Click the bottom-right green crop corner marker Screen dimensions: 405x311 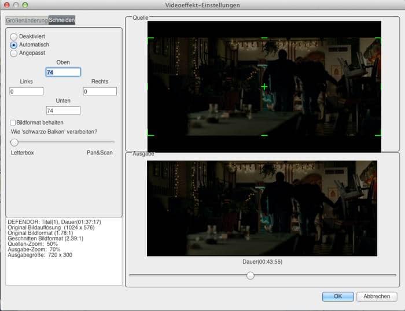tap(378, 133)
